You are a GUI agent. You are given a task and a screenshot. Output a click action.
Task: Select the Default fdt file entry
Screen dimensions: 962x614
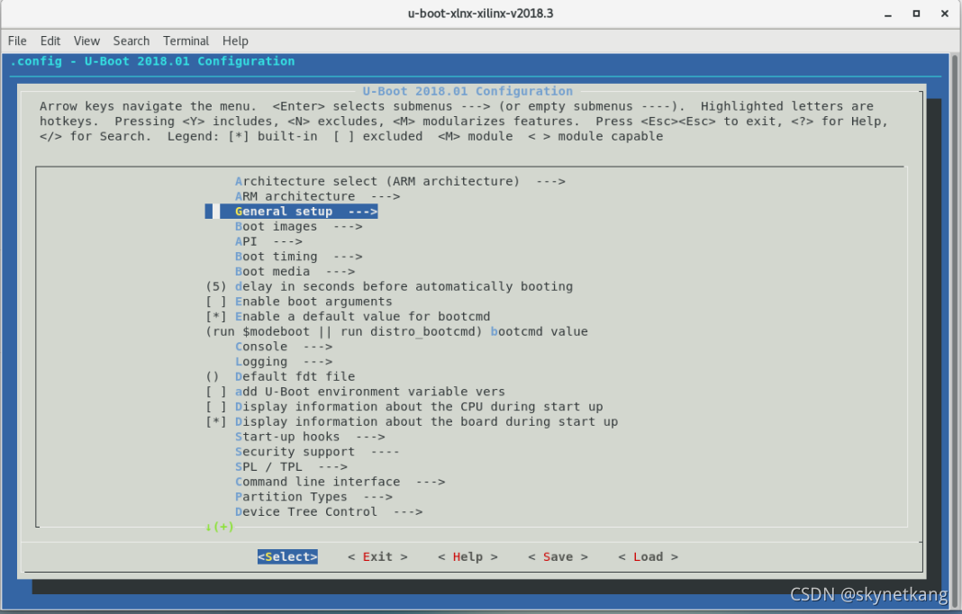pos(280,376)
